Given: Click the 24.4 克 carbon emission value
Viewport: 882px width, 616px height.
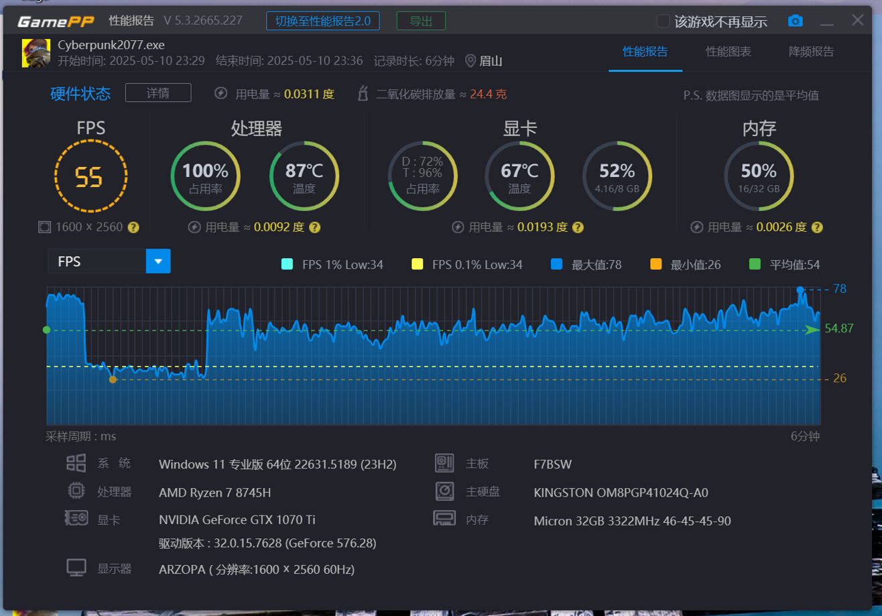Looking at the screenshot, I should click(x=489, y=93).
